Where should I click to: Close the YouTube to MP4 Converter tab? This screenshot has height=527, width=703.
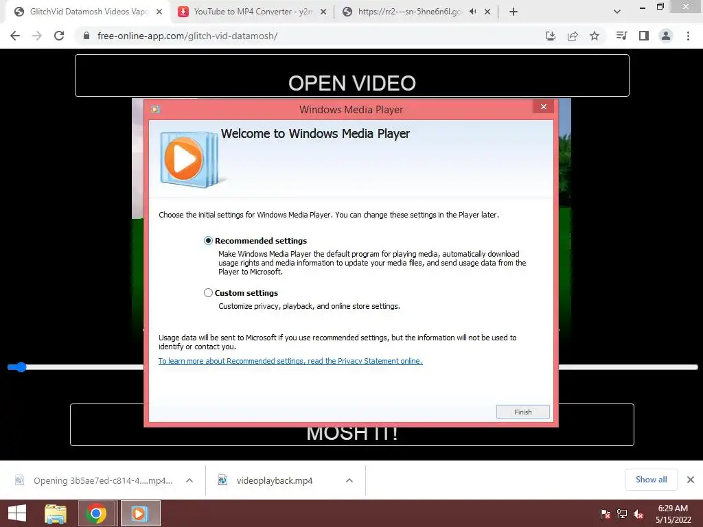tap(323, 12)
